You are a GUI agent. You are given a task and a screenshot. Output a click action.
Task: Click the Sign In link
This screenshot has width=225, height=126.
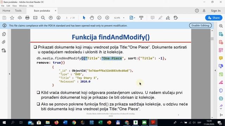point(216,11)
